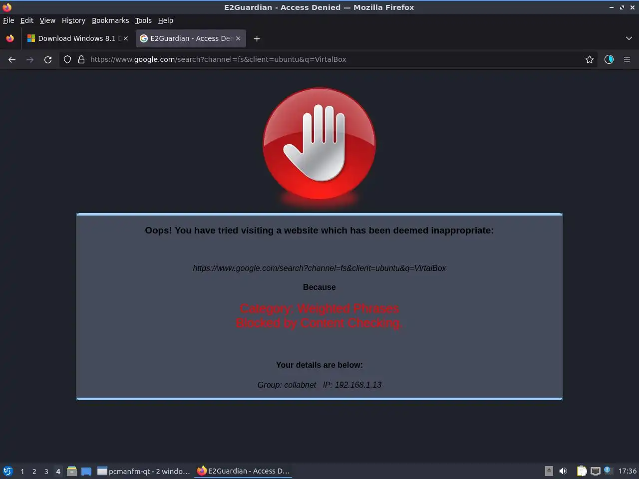
Task: Close the E2Guardian Access Denied tab
Action: click(x=238, y=38)
